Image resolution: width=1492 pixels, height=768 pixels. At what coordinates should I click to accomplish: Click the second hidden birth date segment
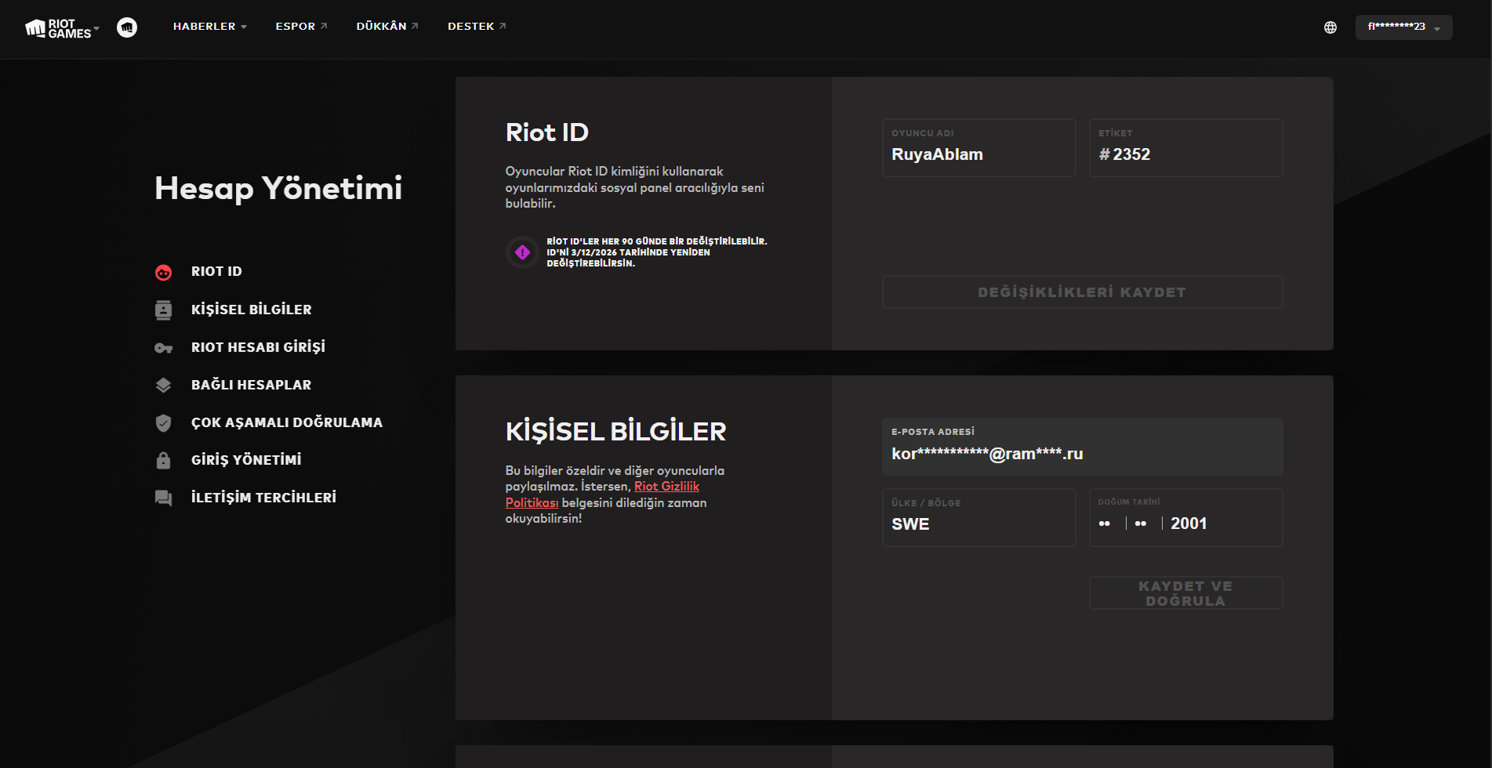pyautogui.click(x=1141, y=523)
